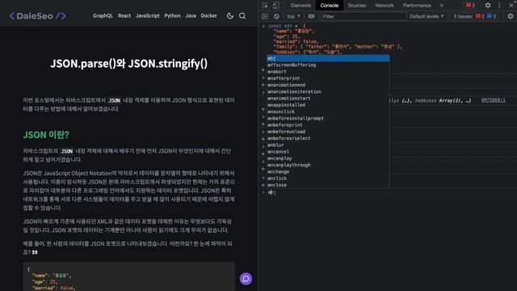Select oncanplaythrough autocomplete suggestion
Viewport: 517px width, 291px height.
pyautogui.click(x=328, y=165)
